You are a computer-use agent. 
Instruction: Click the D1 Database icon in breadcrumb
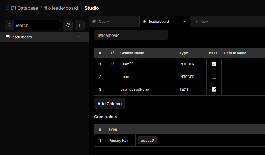click(7, 8)
